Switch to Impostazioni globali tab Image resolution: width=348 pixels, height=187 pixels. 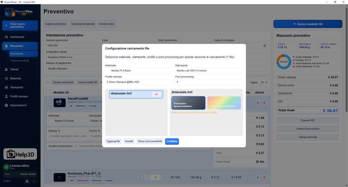(x=83, y=24)
